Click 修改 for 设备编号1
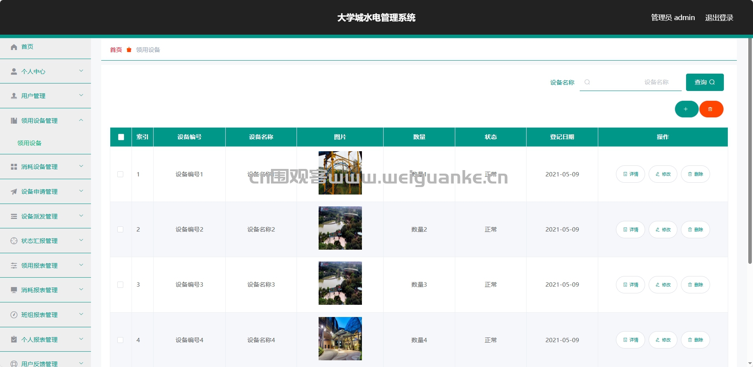The width and height of the screenshot is (753, 367). click(x=663, y=174)
